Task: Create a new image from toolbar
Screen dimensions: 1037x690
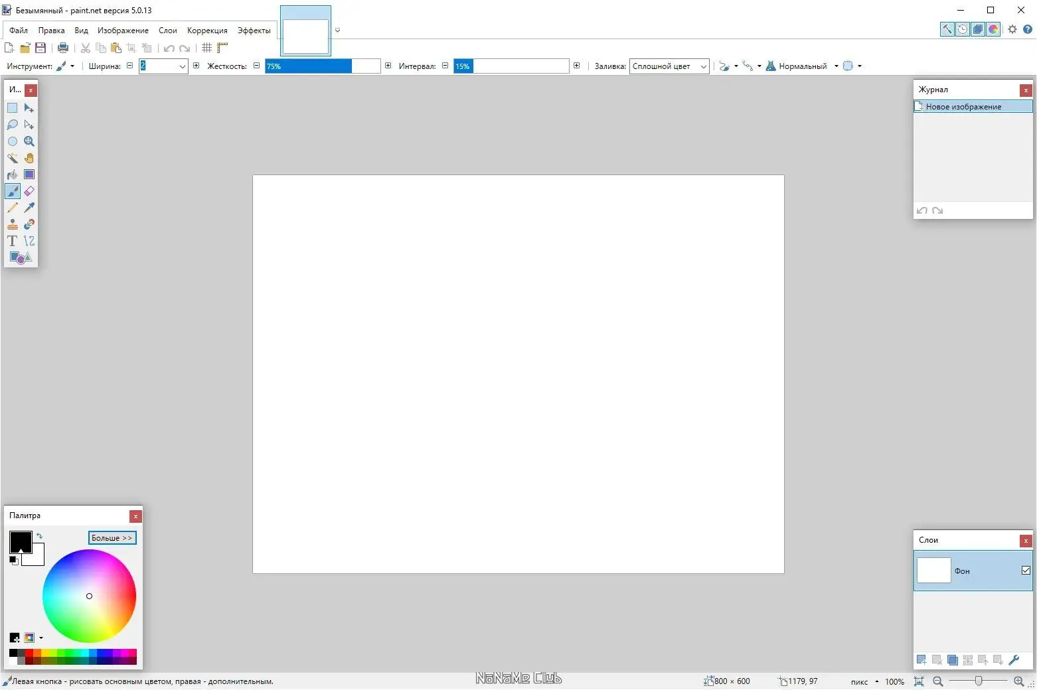Action: coord(9,48)
